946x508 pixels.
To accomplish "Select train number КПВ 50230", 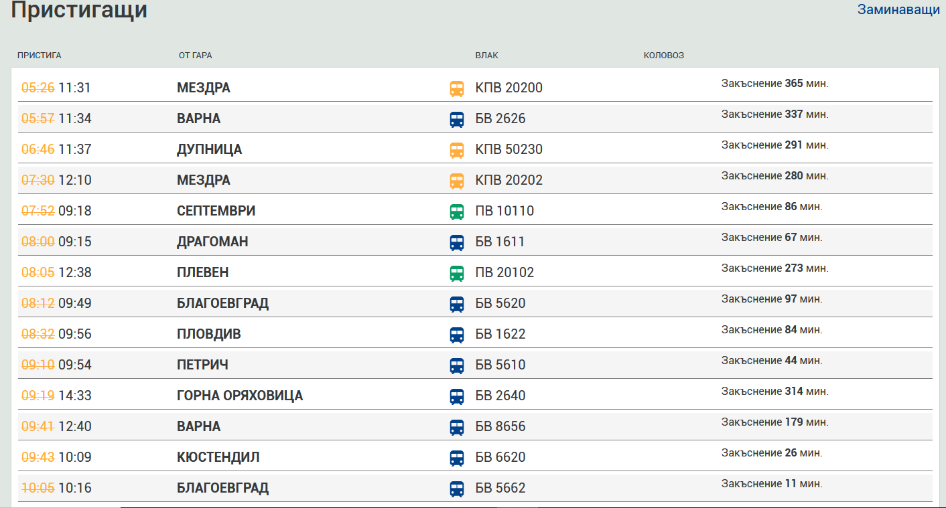I will pyautogui.click(x=509, y=149).
